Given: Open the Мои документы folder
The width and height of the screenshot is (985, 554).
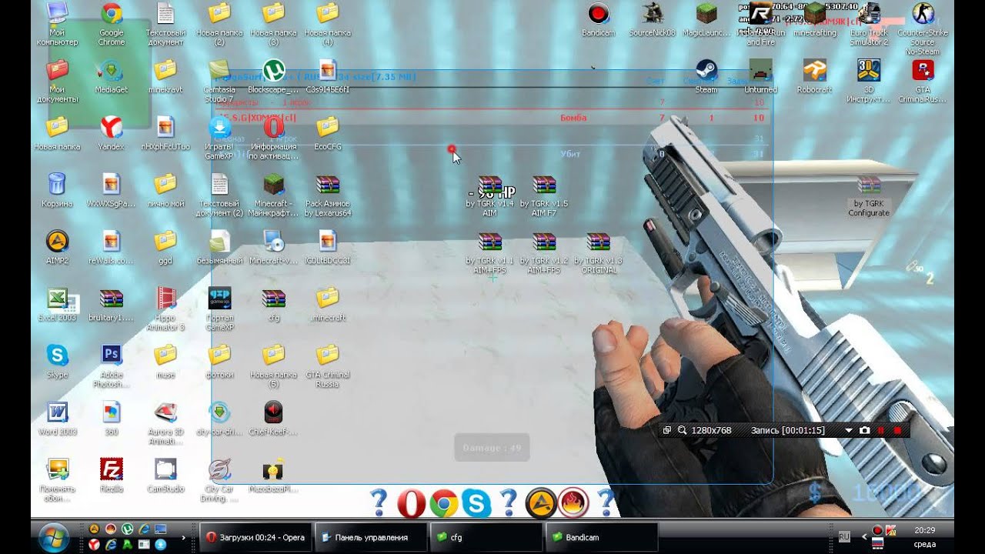Looking at the screenshot, I should click(57, 70).
